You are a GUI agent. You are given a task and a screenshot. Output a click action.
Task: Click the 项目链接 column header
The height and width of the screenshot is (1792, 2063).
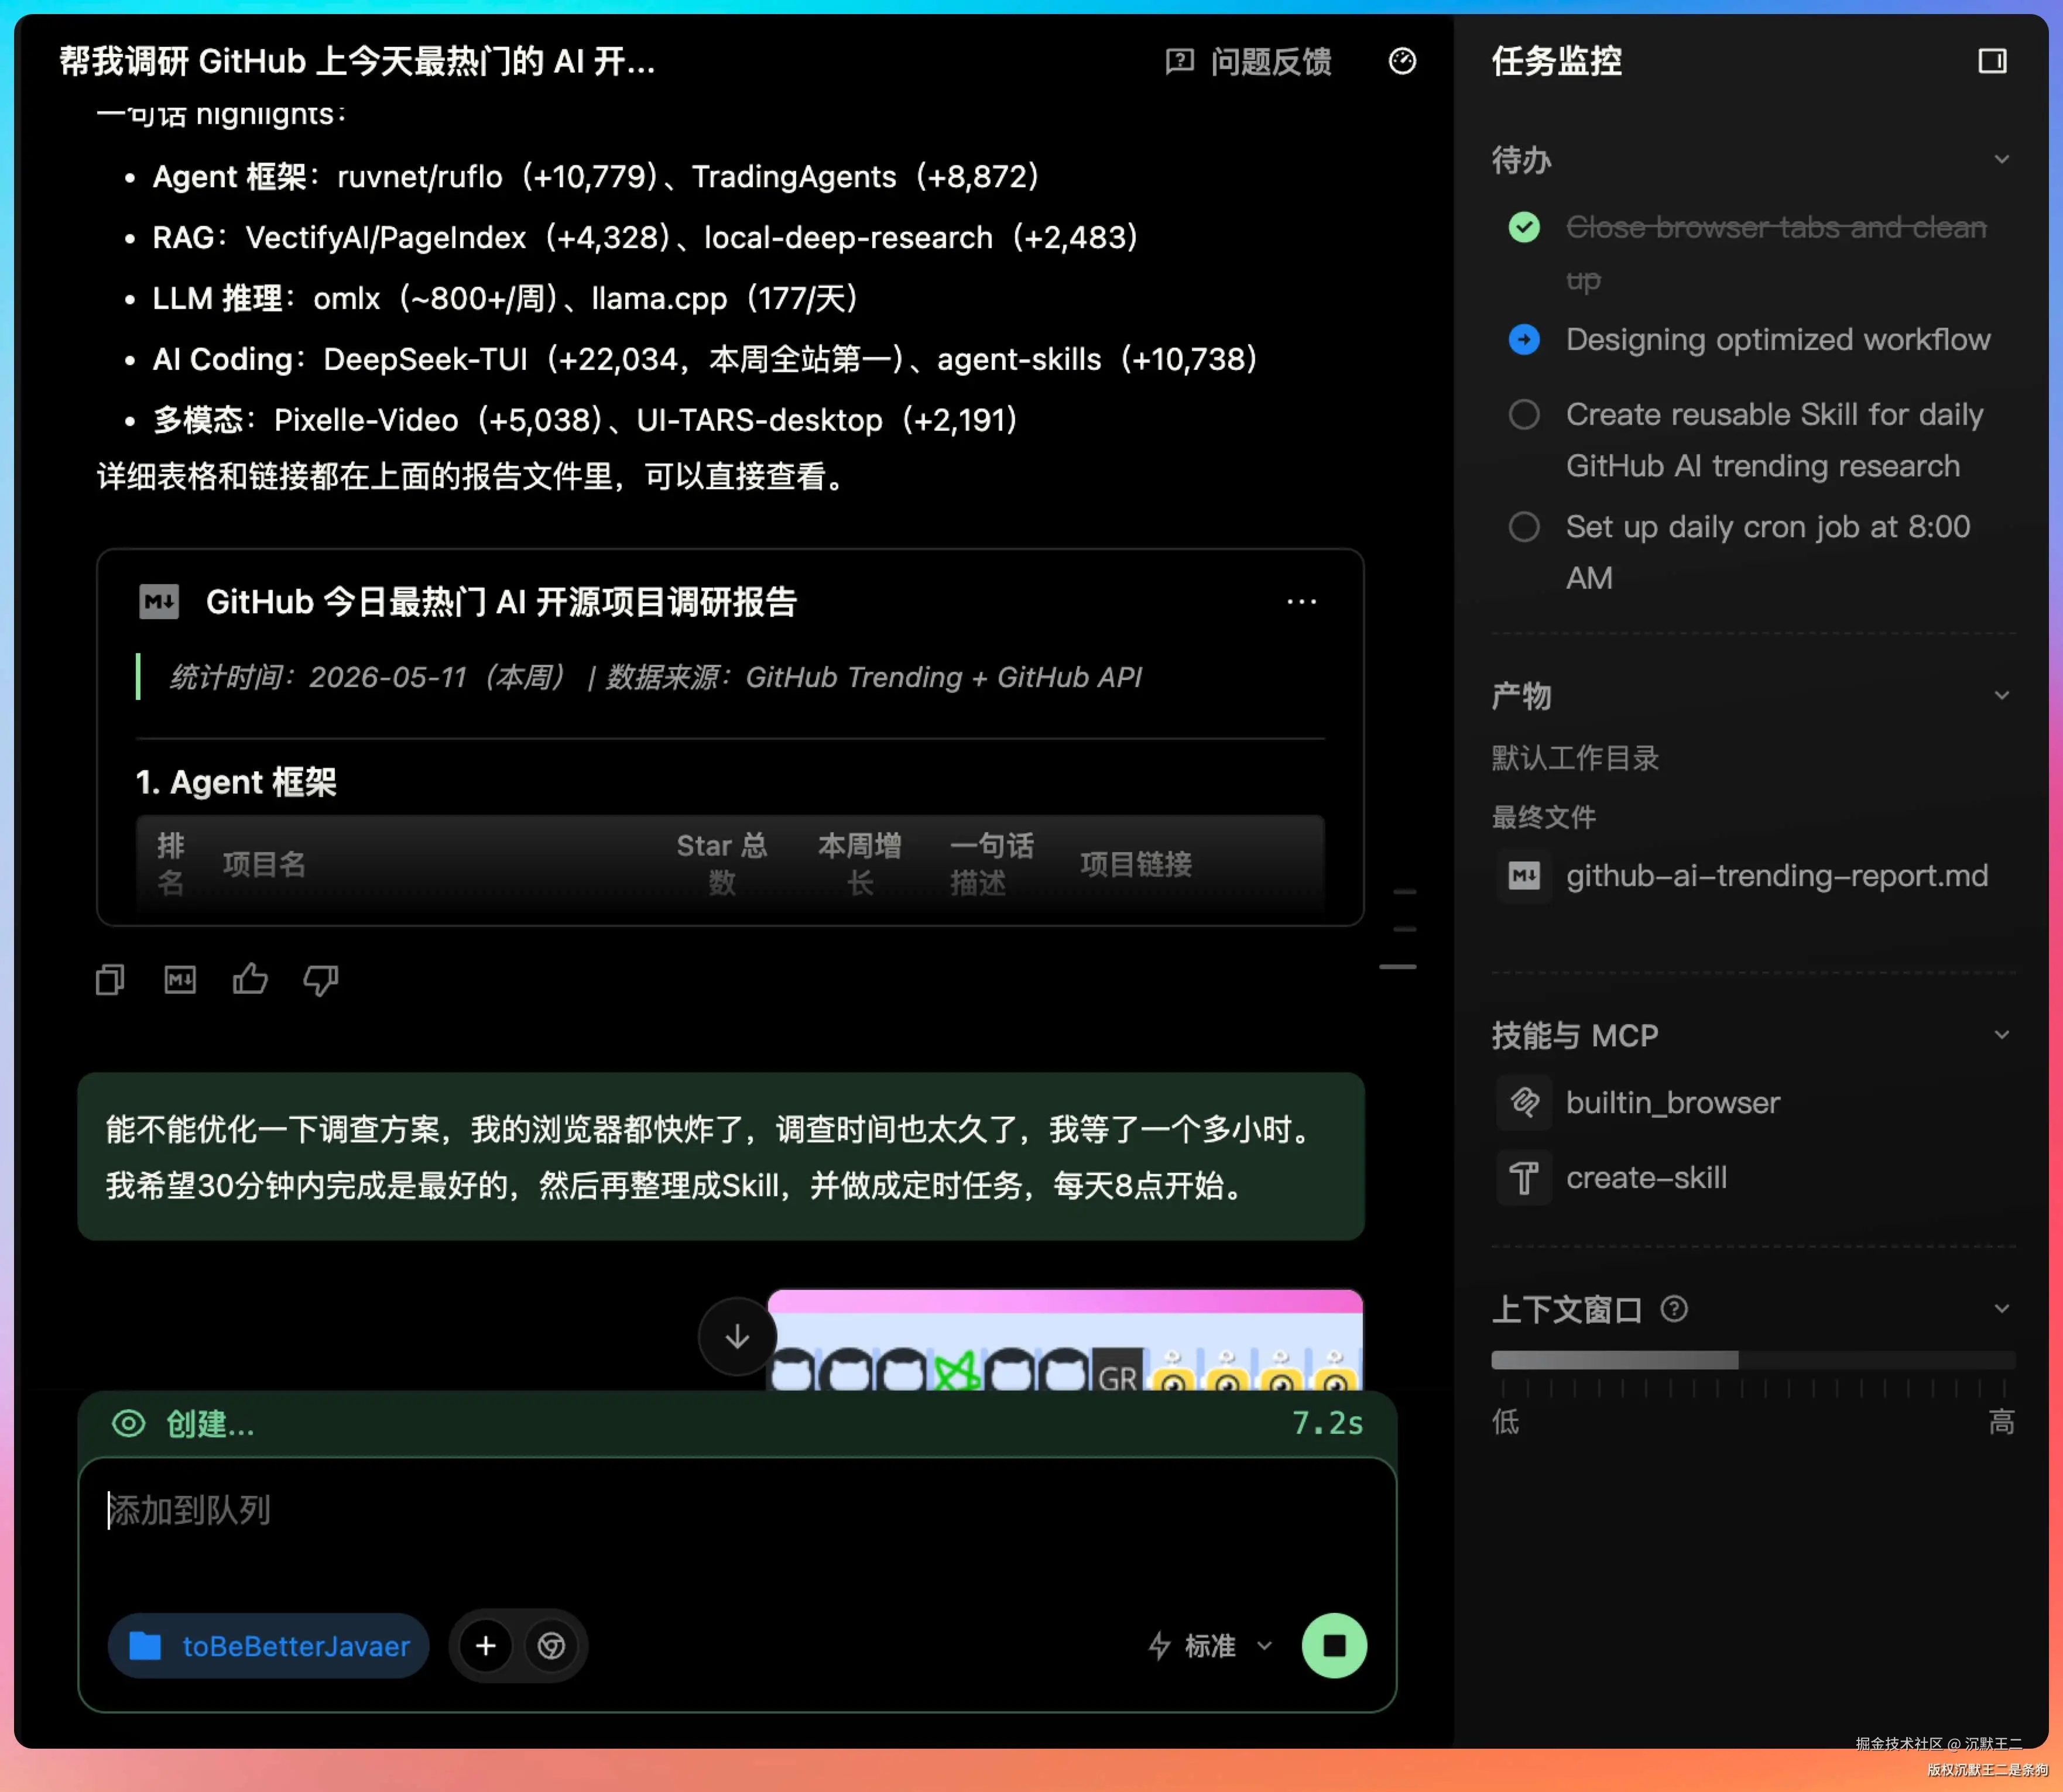(x=1136, y=864)
